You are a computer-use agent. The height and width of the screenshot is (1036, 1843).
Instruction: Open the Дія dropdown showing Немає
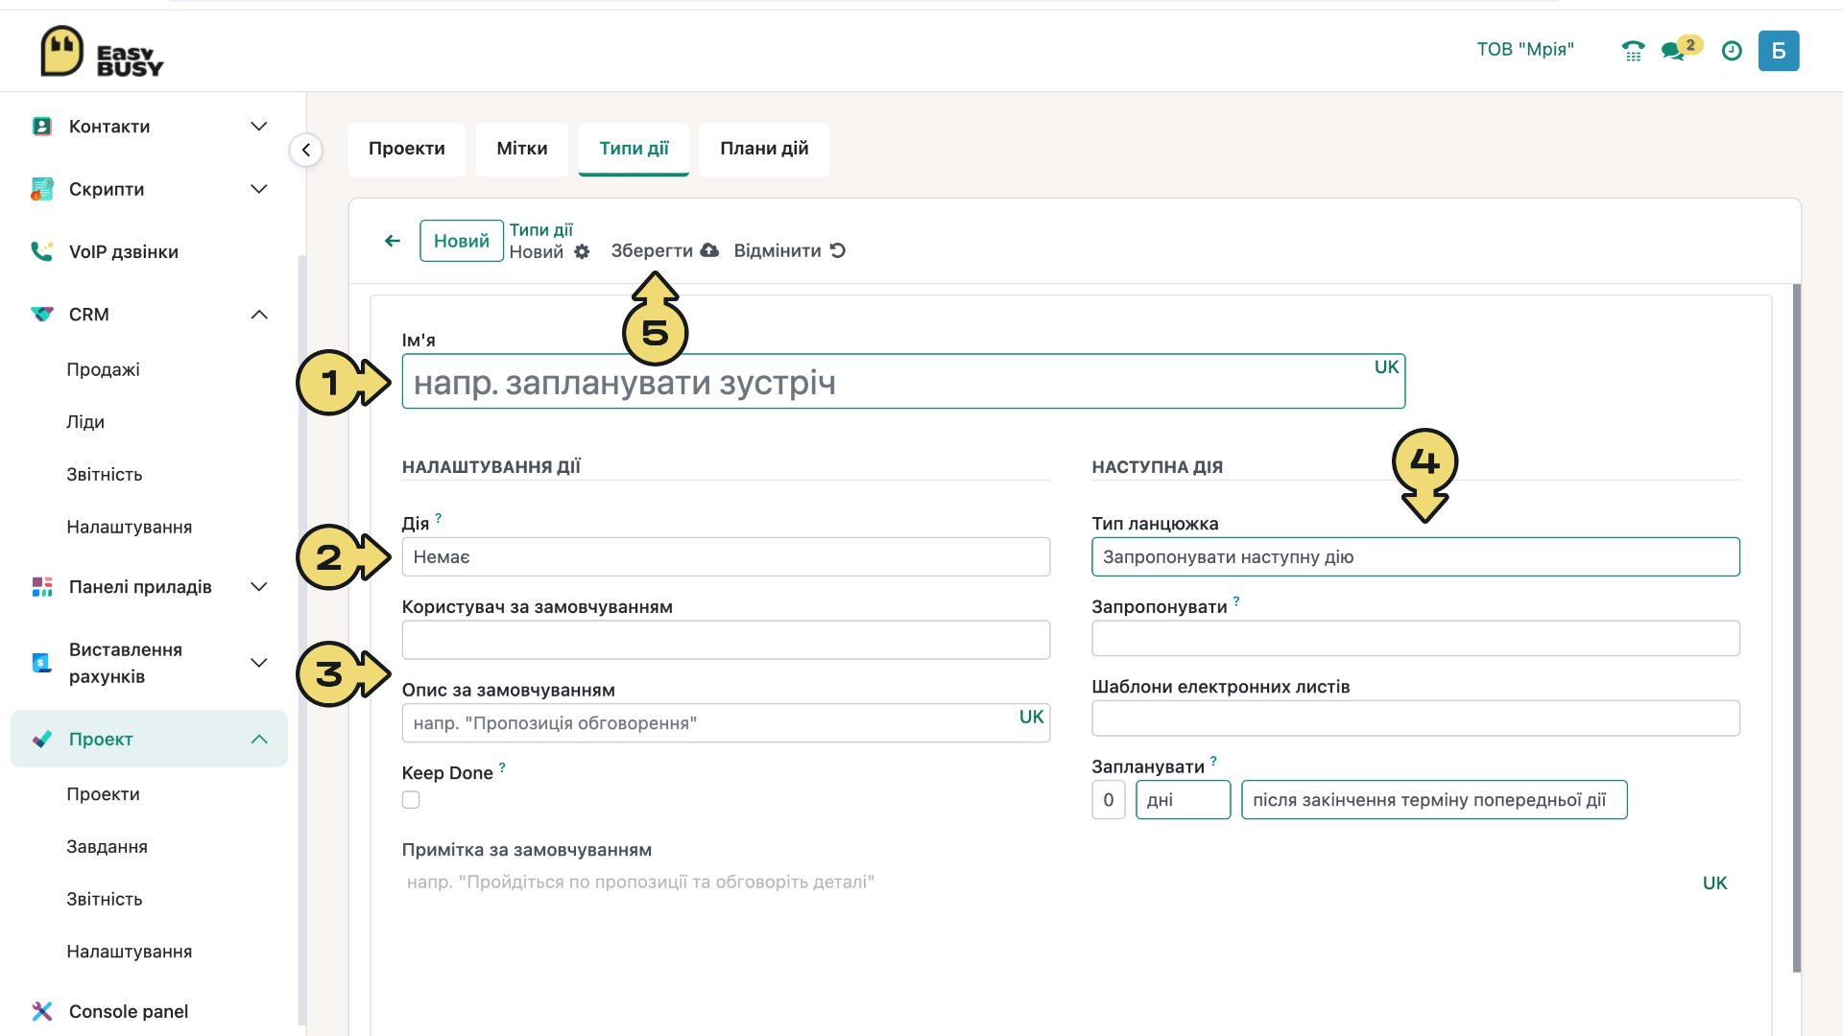click(726, 557)
